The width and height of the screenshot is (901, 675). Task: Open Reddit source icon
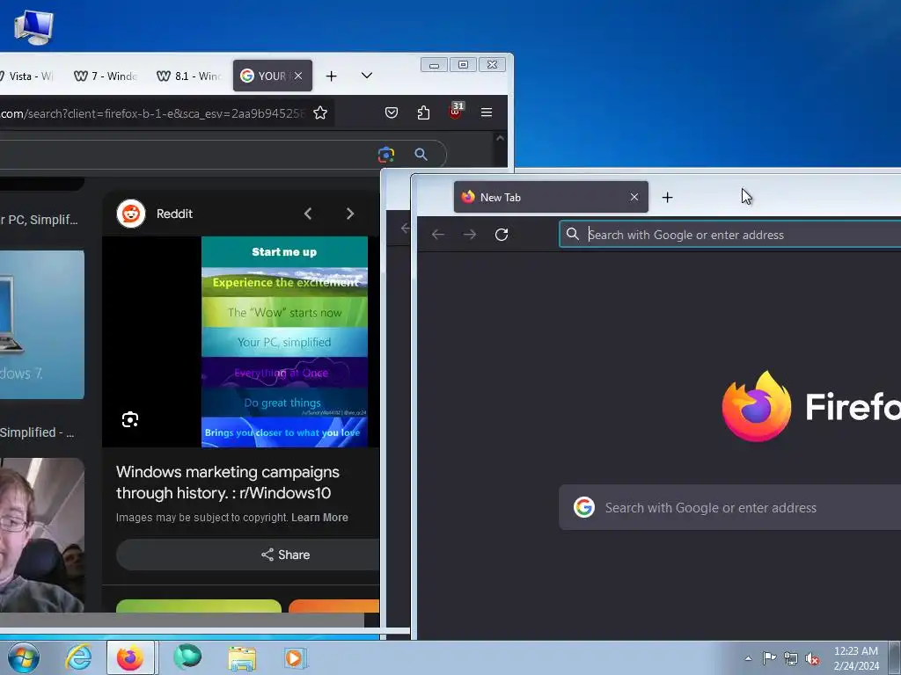(131, 214)
